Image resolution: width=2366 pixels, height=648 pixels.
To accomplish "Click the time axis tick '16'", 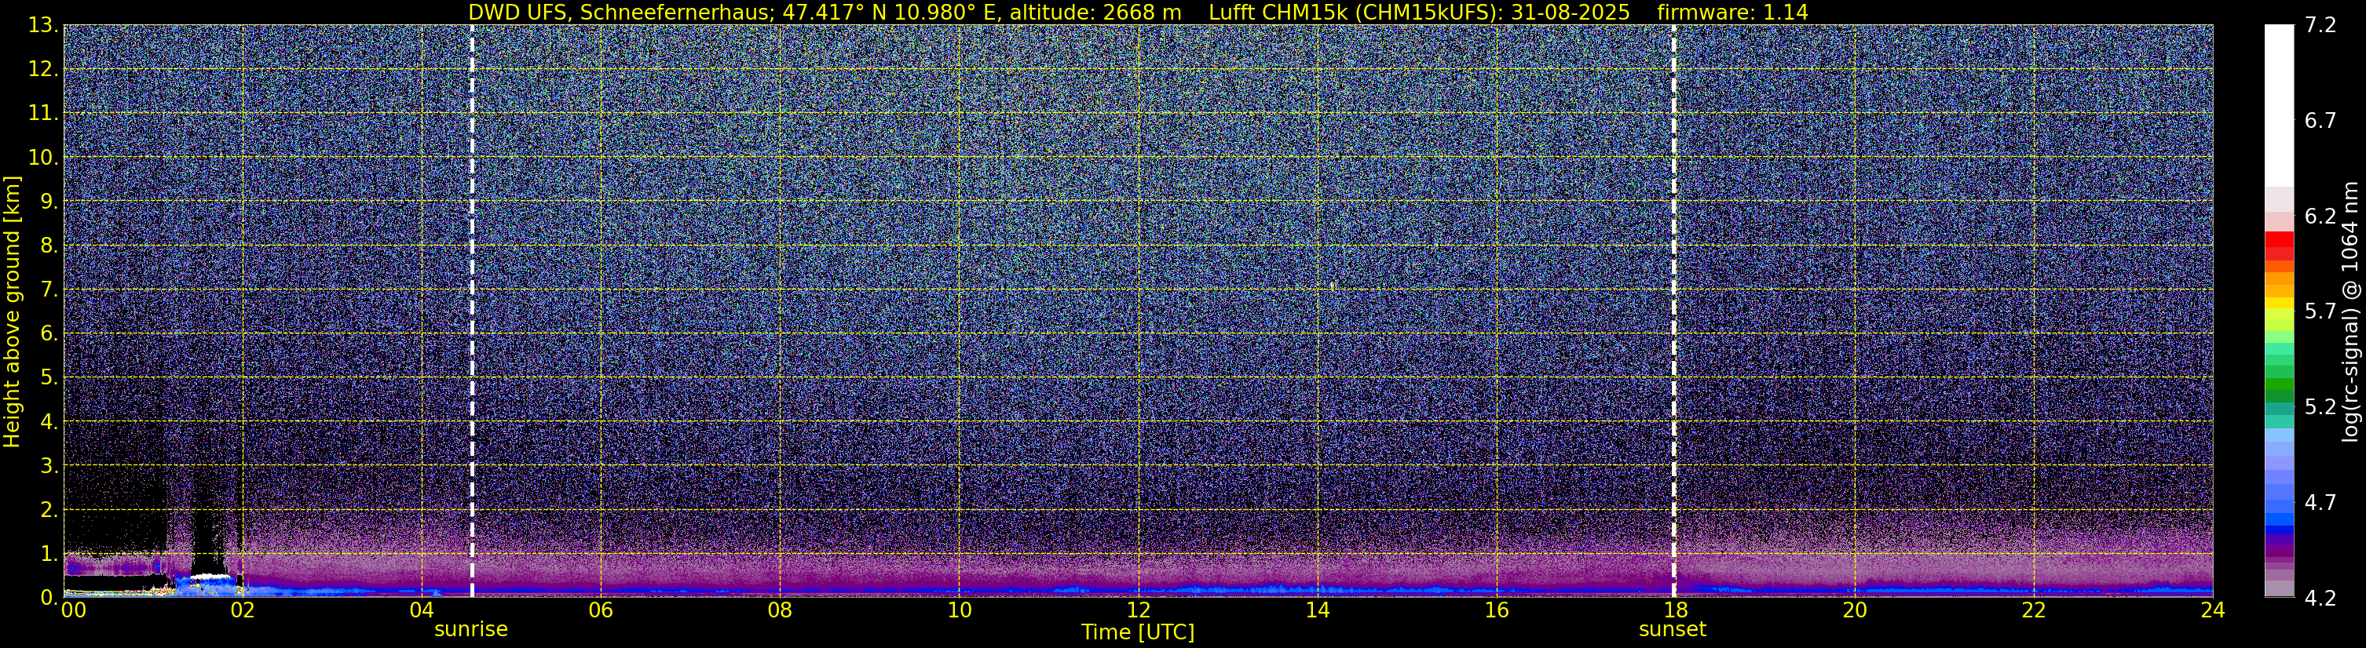I will pyautogui.click(x=1496, y=610).
